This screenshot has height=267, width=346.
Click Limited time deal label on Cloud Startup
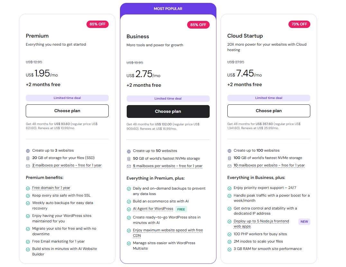click(x=269, y=98)
